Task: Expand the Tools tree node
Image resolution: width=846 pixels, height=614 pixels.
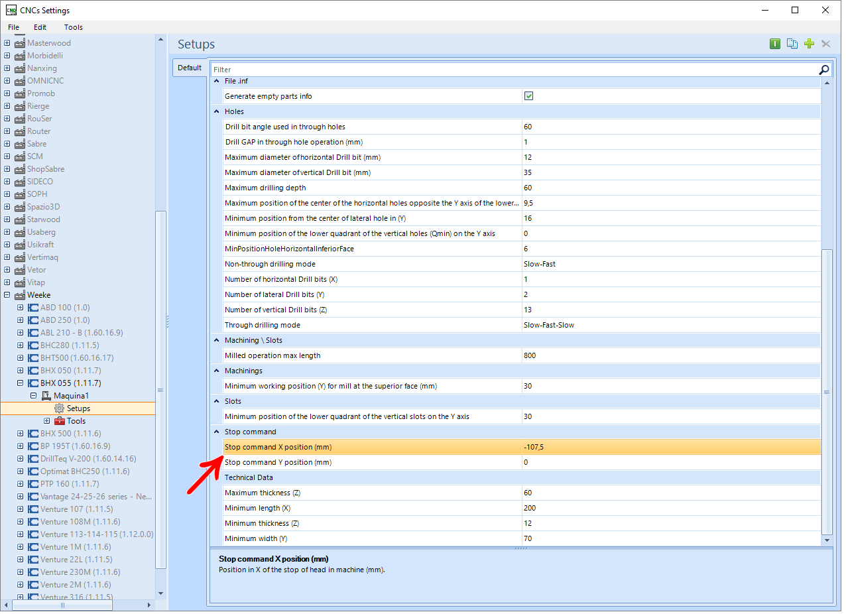Action: 46,421
